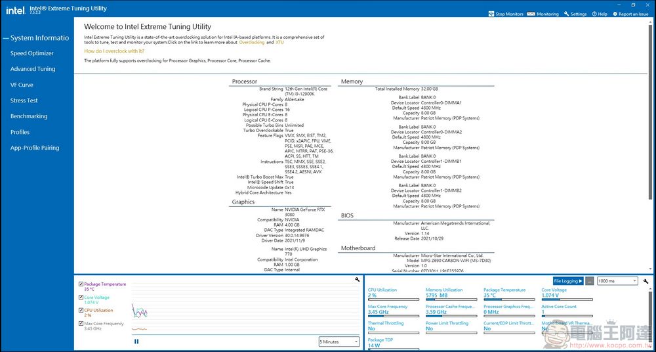656x352 pixels.
Task: Click the Report an Issue icon
Action: 615,14
